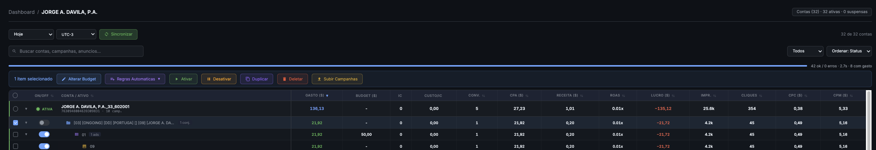The height and width of the screenshot is (150, 876).
Task: Click the pause icon on Desativar
Action: [209, 79]
